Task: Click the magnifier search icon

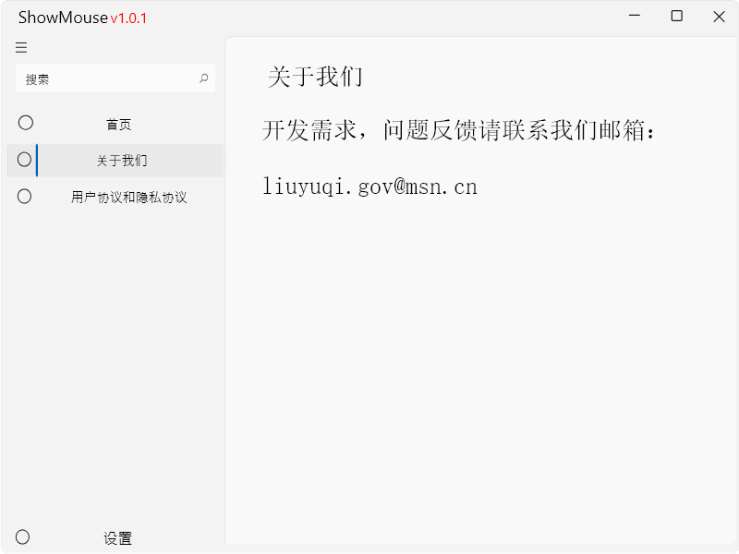Action: tap(204, 78)
